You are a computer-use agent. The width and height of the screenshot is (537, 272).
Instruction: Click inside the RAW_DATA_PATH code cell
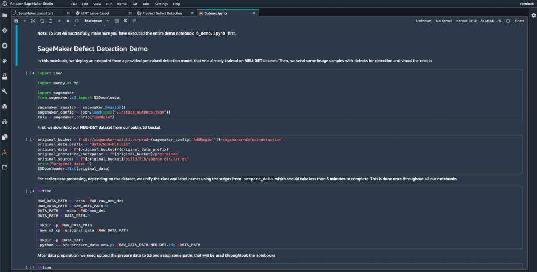click(x=280, y=218)
